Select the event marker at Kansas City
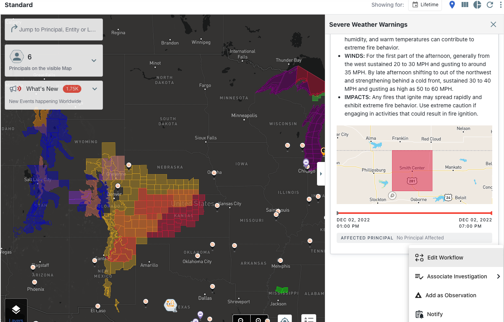The height and width of the screenshot is (322, 504). tap(217, 206)
